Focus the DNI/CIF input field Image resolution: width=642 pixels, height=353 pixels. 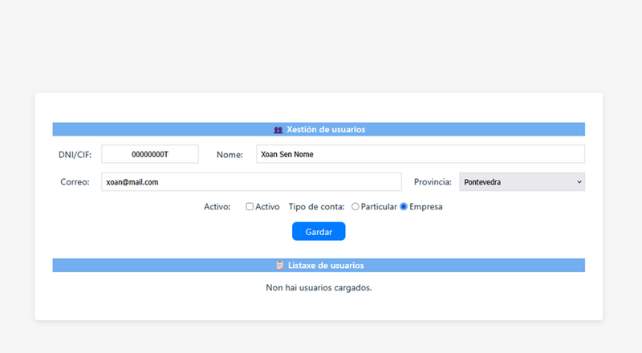point(150,154)
